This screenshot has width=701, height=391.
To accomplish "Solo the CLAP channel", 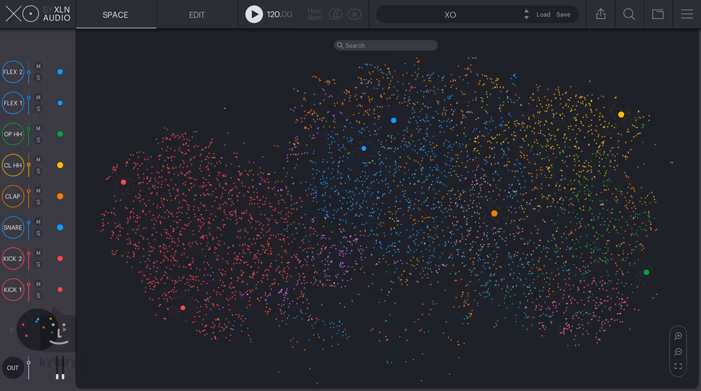I will 38,203.
